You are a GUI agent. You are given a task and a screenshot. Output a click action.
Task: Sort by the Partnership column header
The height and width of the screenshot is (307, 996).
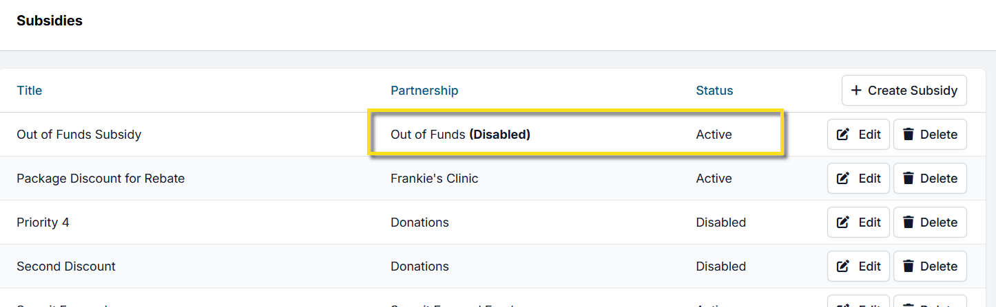(424, 91)
